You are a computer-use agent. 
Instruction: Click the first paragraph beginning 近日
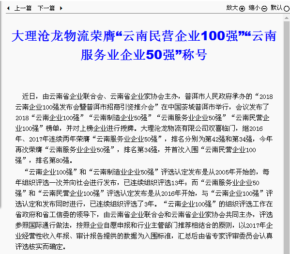click(x=144, y=128)
